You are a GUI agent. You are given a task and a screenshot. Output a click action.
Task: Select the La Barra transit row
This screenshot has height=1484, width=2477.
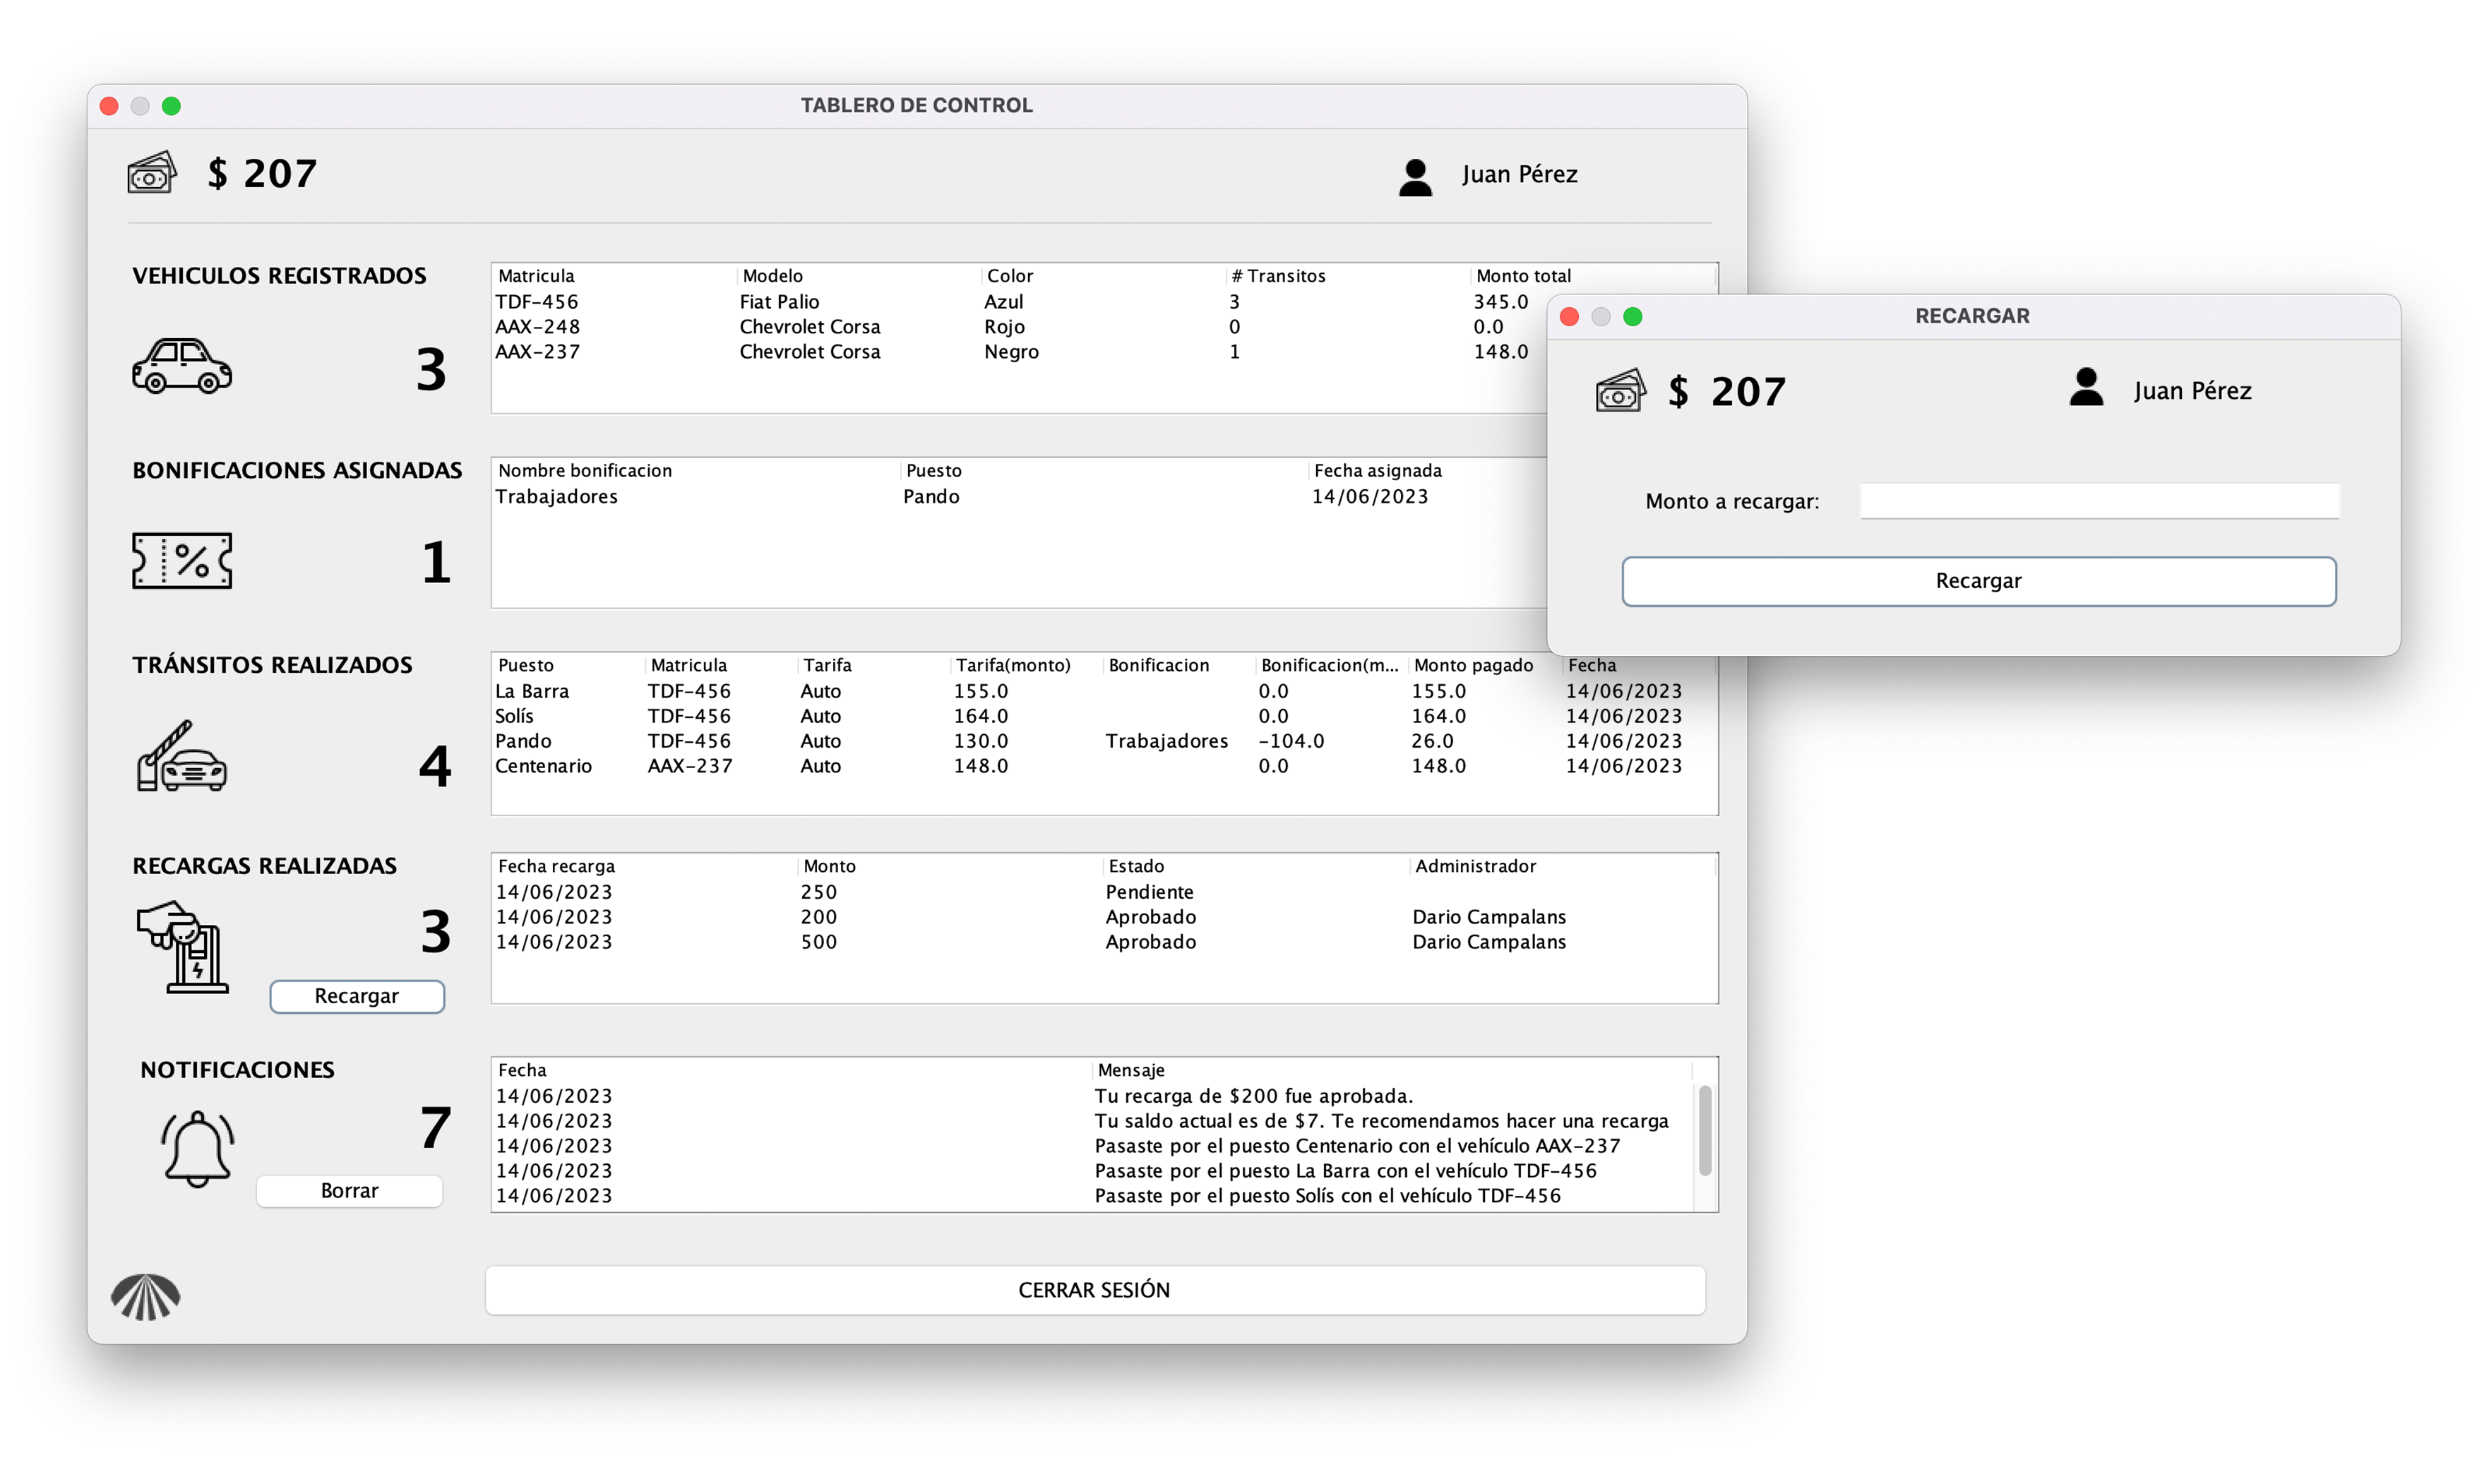(1104, 692)
